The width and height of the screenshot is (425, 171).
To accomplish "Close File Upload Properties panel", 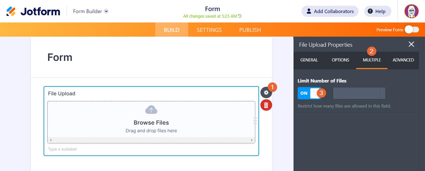I will pyautogui.click(x=411, y=44).
